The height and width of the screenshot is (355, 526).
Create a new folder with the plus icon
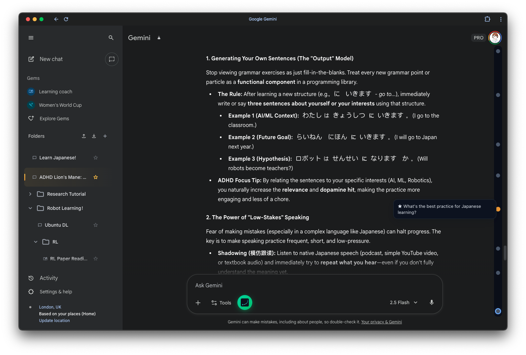105,136
